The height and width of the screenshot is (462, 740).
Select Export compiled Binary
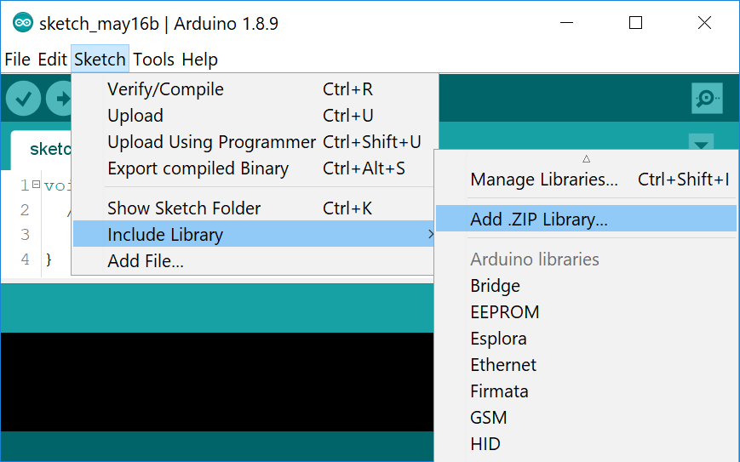point(198,168)
